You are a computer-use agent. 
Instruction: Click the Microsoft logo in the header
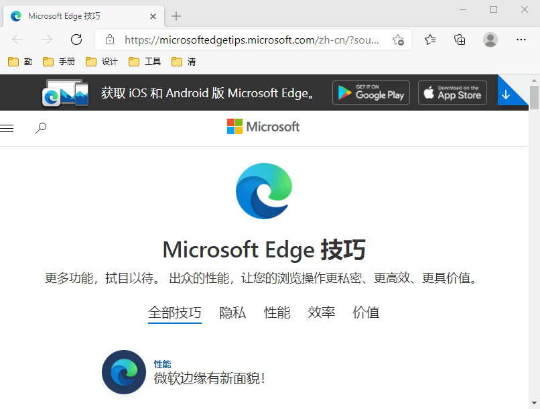[263, 127]
